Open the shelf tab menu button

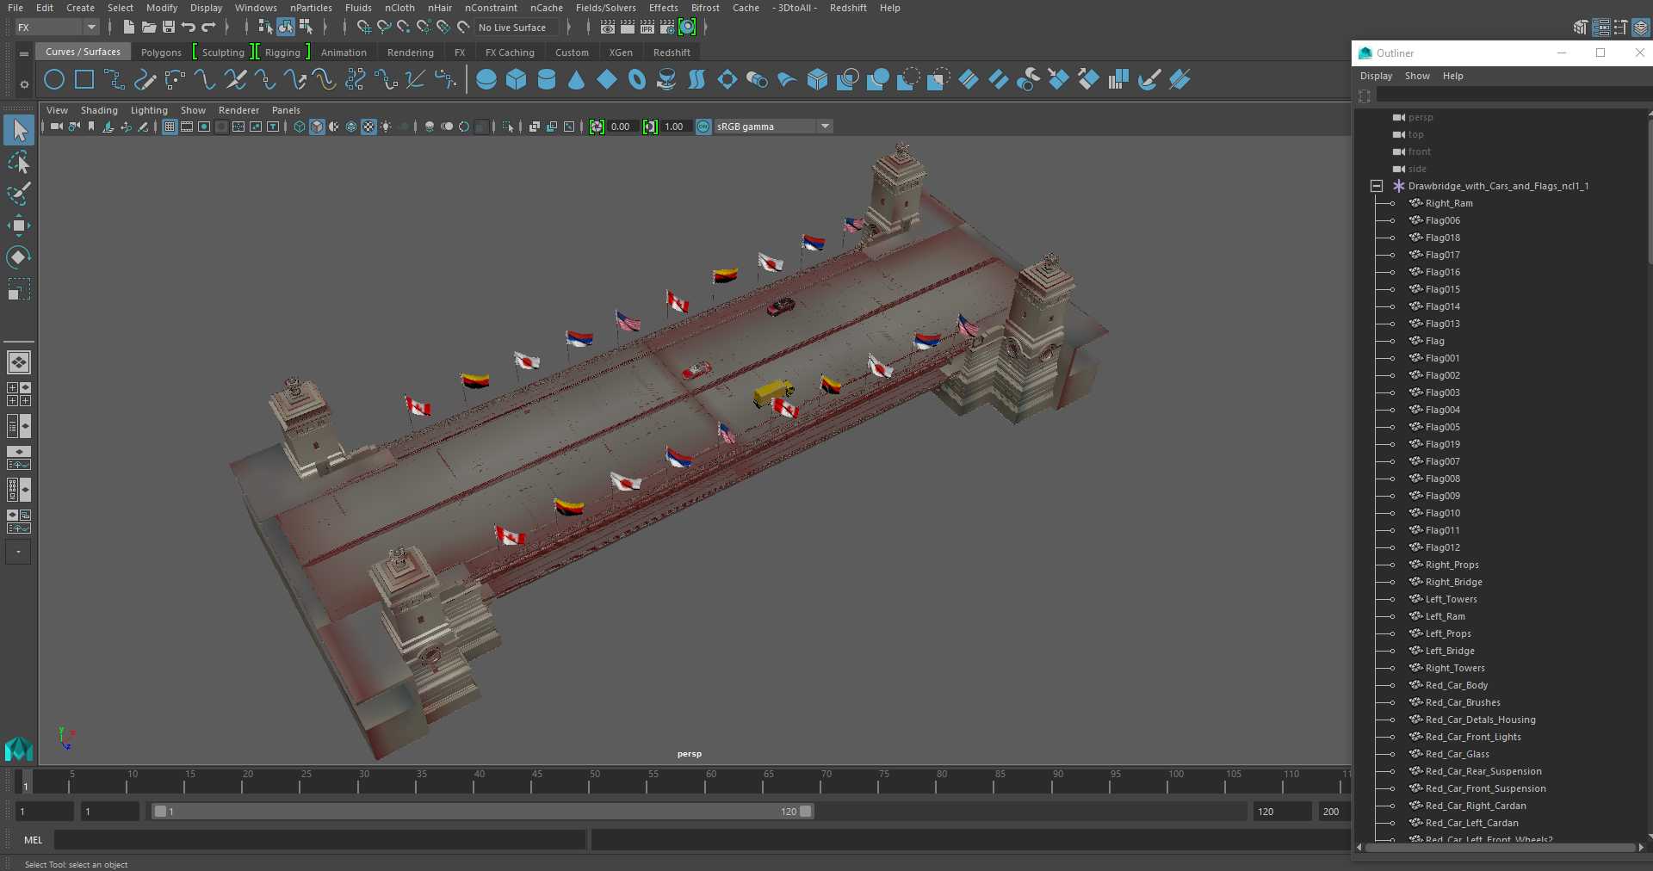tap(24, 53)
